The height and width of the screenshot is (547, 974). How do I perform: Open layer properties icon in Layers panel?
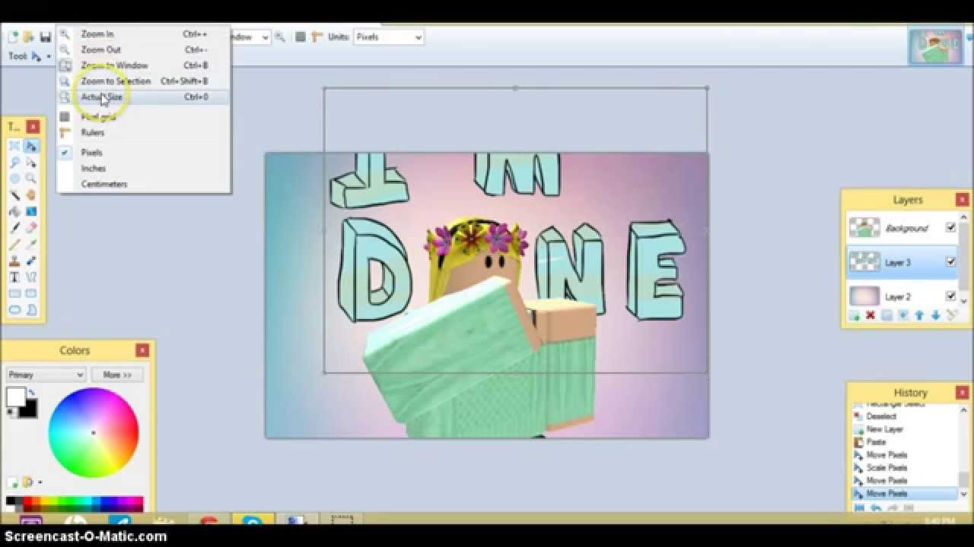(952, 315)
